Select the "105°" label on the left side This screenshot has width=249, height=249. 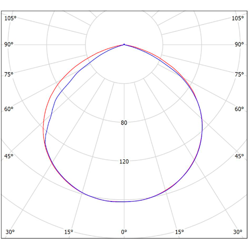pyautogui.click(x=10, y=18)
